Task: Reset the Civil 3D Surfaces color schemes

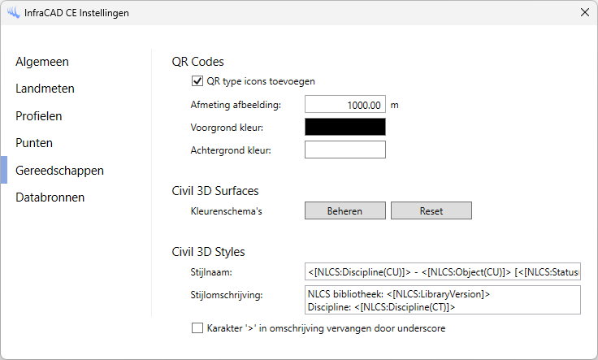Action: 431,210
